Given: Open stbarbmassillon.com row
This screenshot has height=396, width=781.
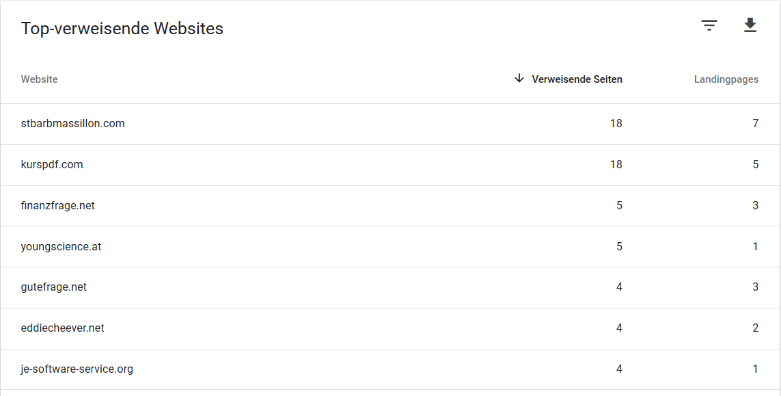Looking at the screenshot, I should [391, 124].
